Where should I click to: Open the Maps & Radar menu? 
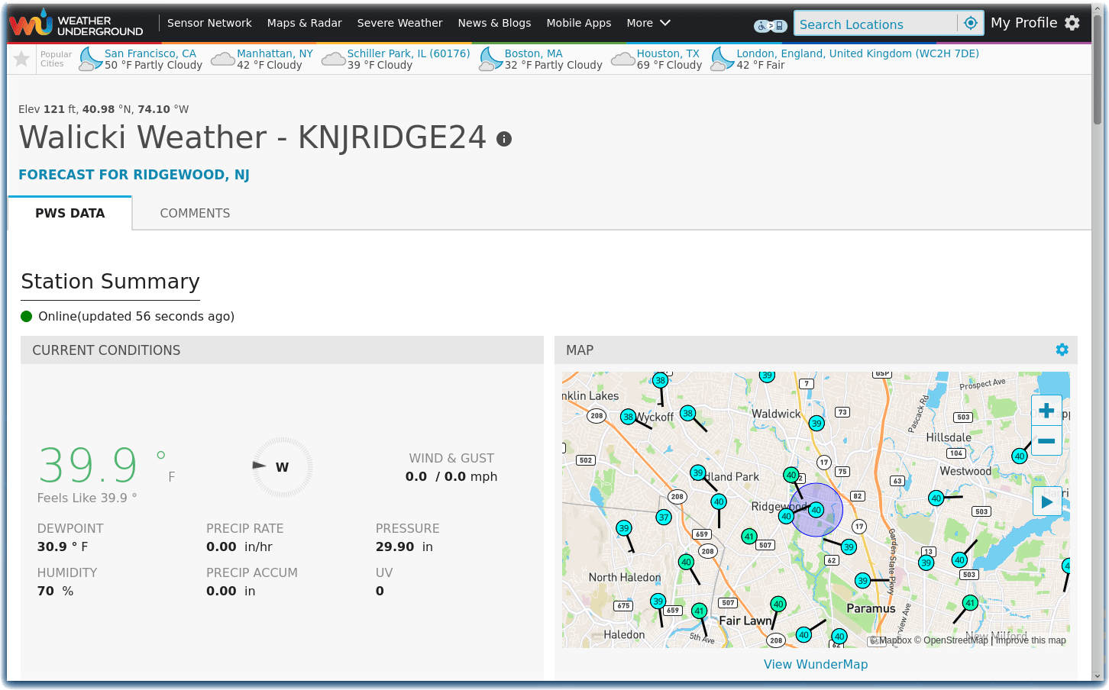coord(304,23)
